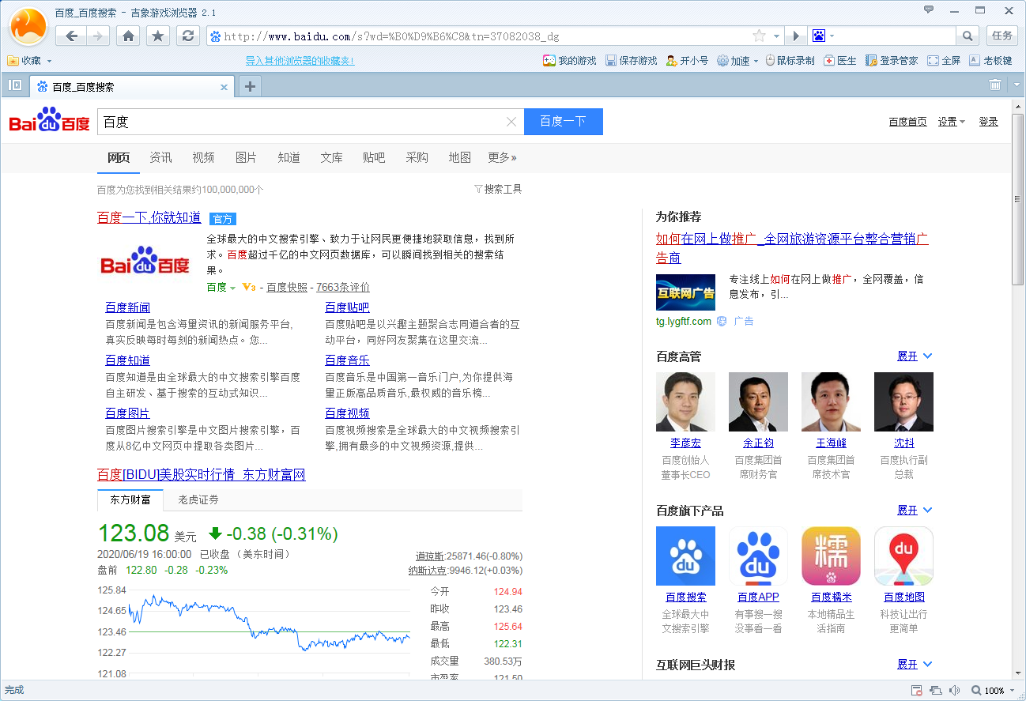Viewport: 1026px width, 701px height.
Task: Switch to 视频 search tab
Action: pyautogui.click(x=203, y=157)
